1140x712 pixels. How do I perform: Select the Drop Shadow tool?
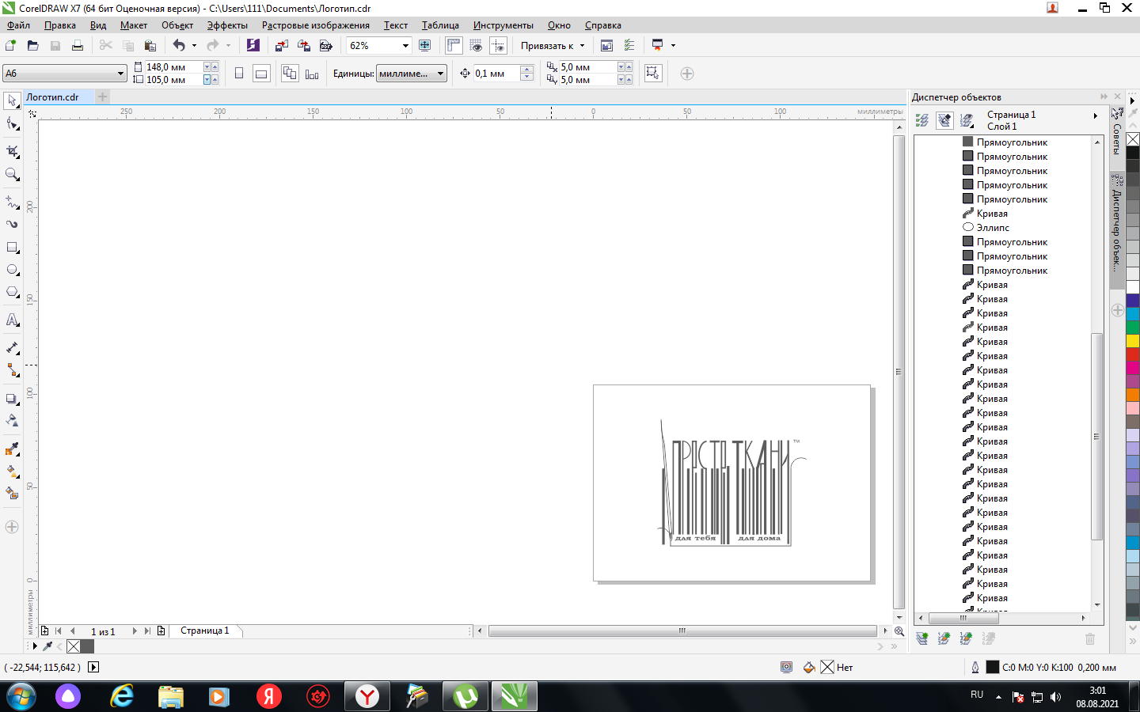pyautogui.click(x=12, y=399)
